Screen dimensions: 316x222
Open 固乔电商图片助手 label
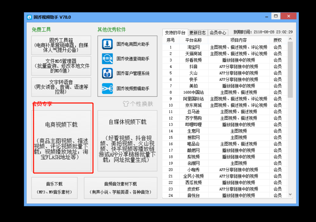(133, 44)
